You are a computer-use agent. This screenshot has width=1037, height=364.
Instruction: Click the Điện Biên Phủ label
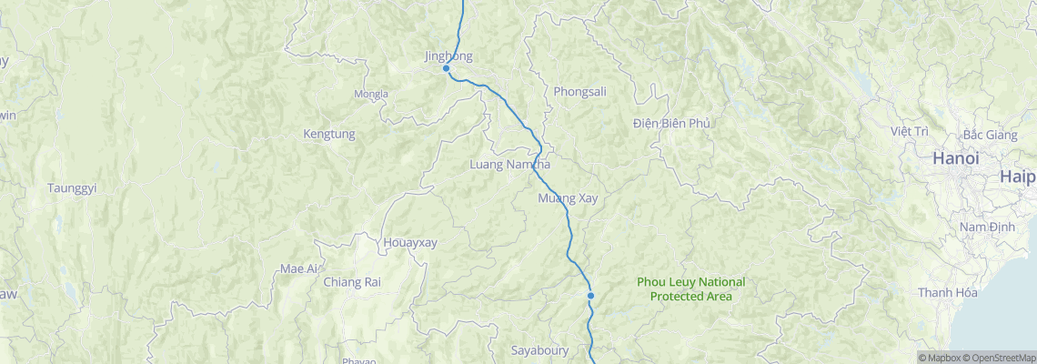[671, 123]
